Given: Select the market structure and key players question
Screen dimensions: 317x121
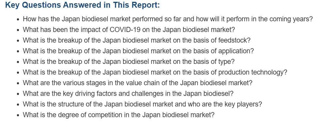Looking at the screenshot, I should [142, 104].
